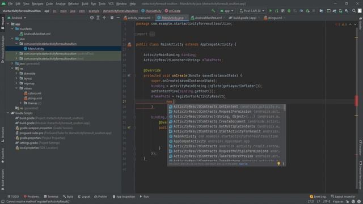Open the VCS menu
The image size is (363, 204).
coord(111,4)
